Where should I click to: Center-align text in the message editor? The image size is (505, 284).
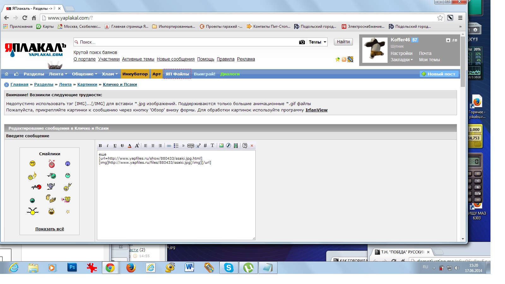pos(153,146)
